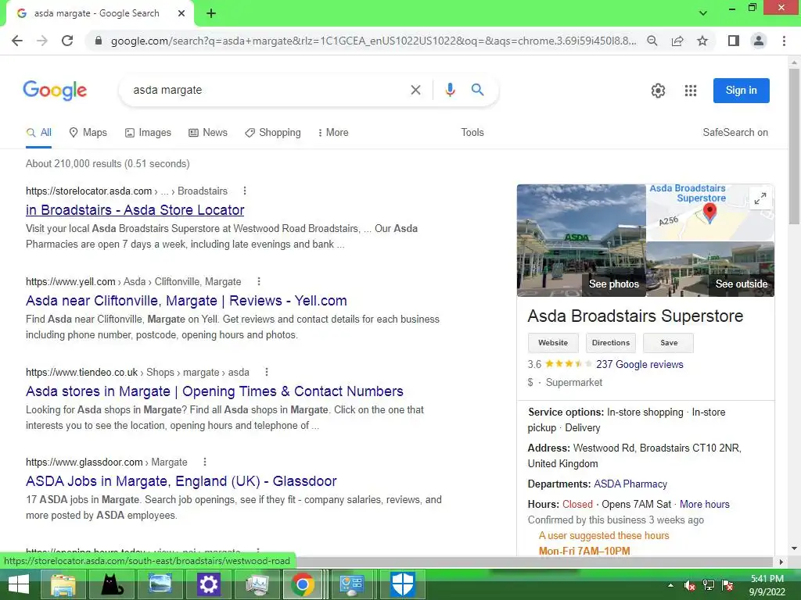This screenshot has width=801, height=600.
Task: Open ASDA Jobs in Margate Glassdoor result
Action: [181, 481]
